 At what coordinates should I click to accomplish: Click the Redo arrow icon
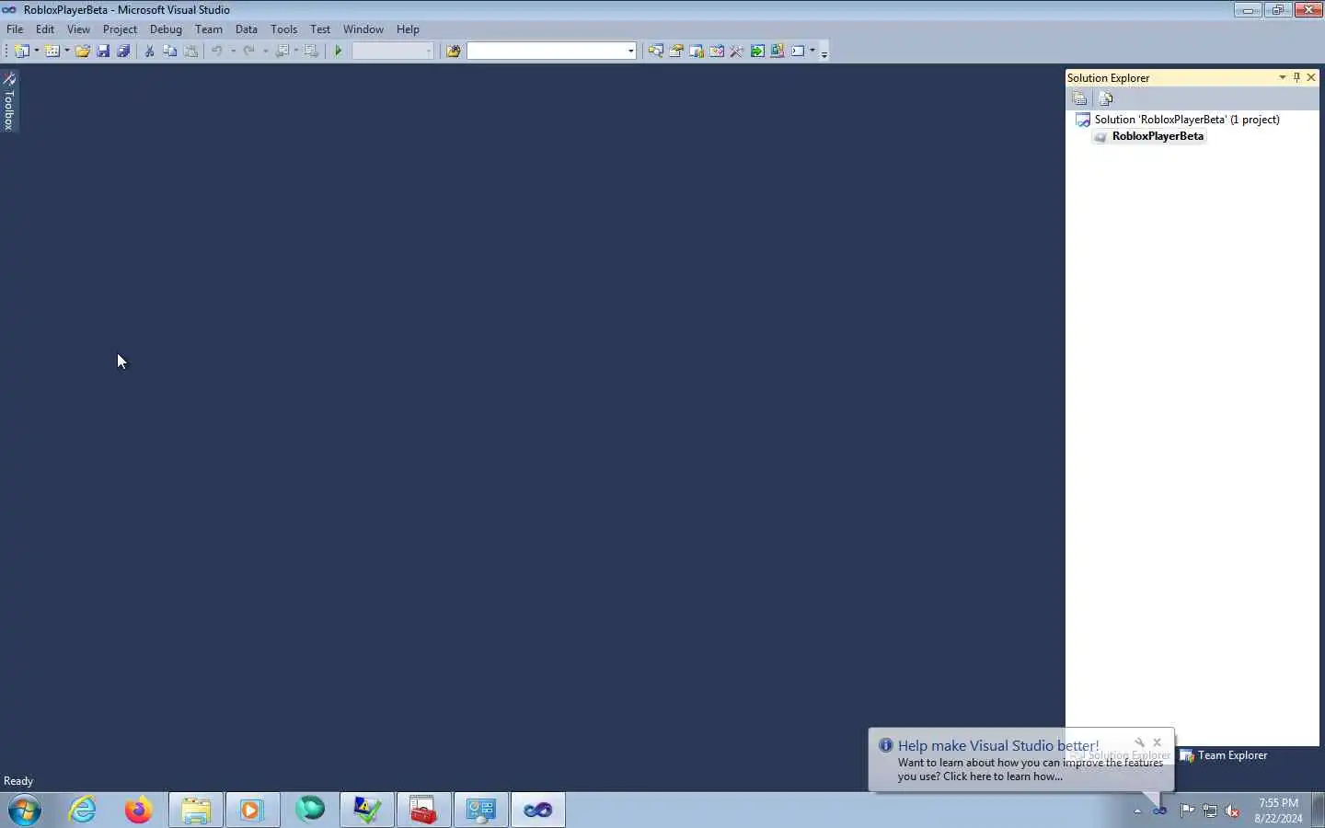[x=248, y=52]
